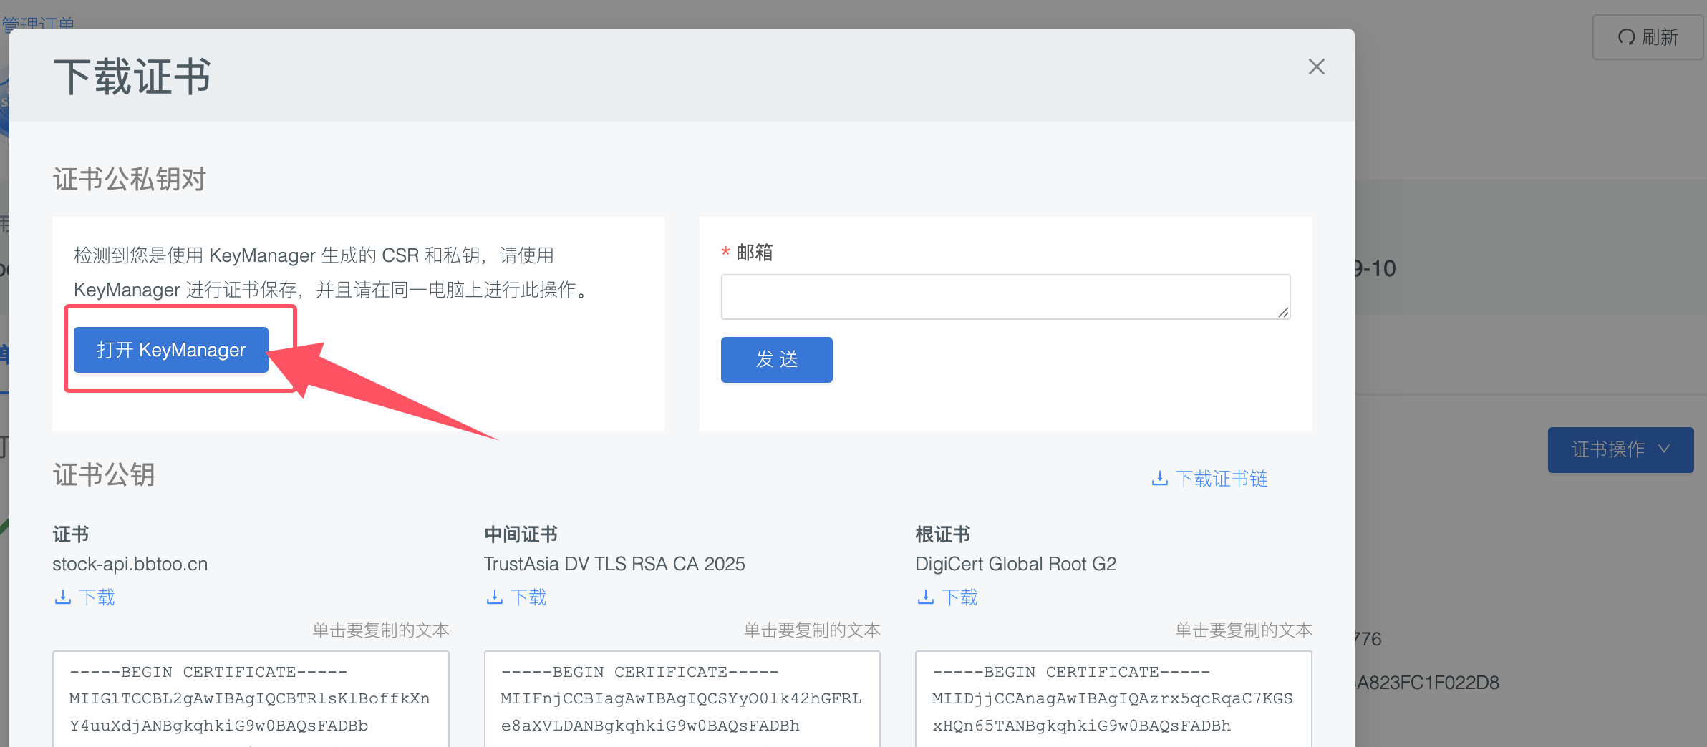
Task: Click download icon under stock-api.bbtoo.cn
Action: pyautogui.click(x=63, y=597)
